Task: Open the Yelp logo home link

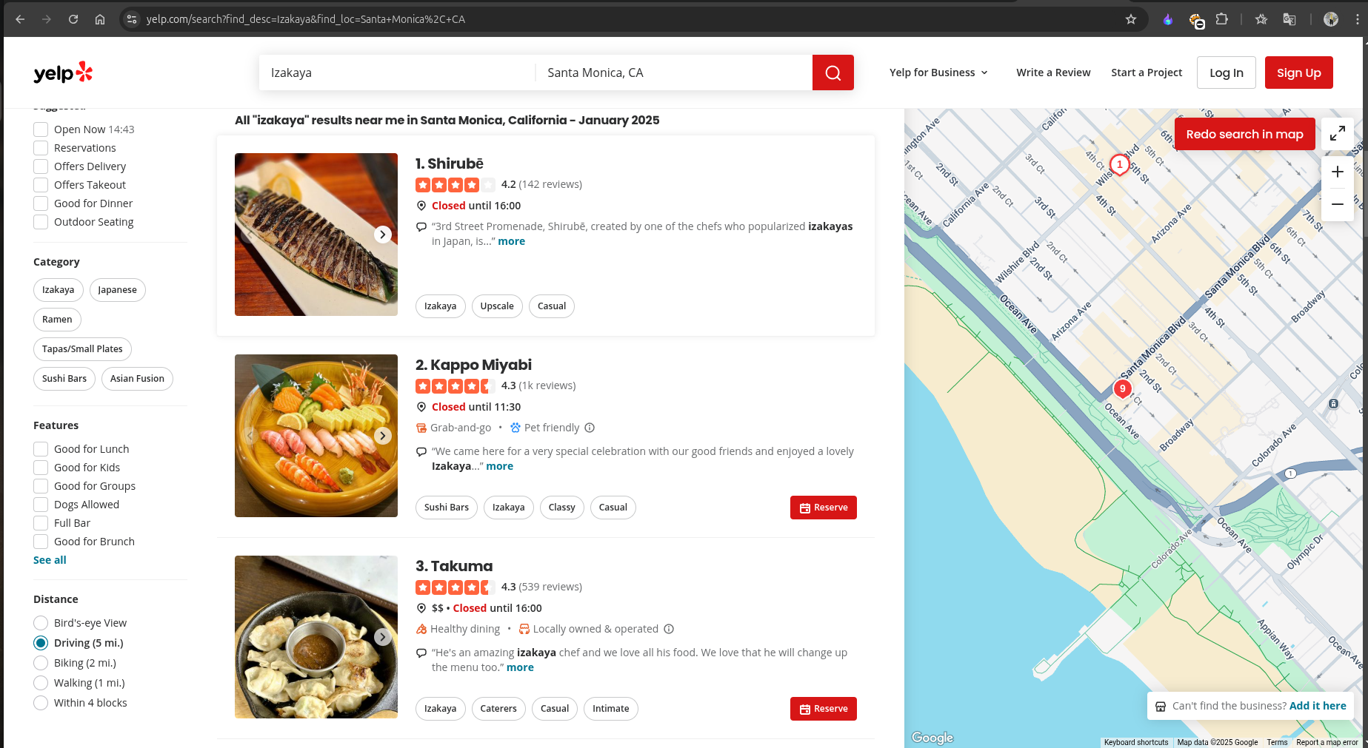Action: 63,73
